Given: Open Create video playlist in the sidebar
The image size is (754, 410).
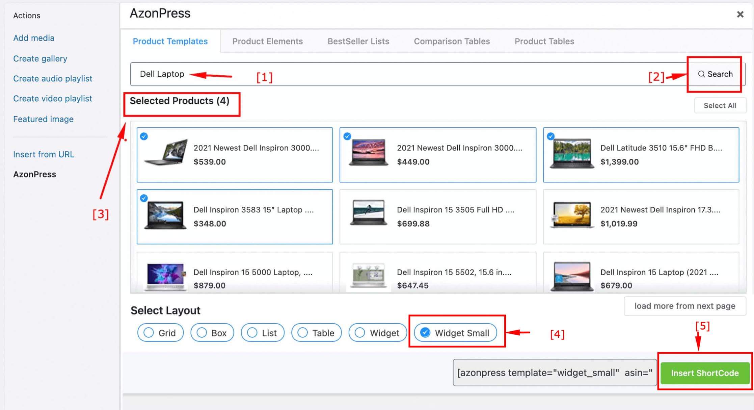Looking at the screenshot, I should (x=53, y=98).
